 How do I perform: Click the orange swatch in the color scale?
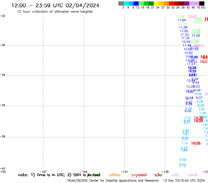tap(166, 3)
